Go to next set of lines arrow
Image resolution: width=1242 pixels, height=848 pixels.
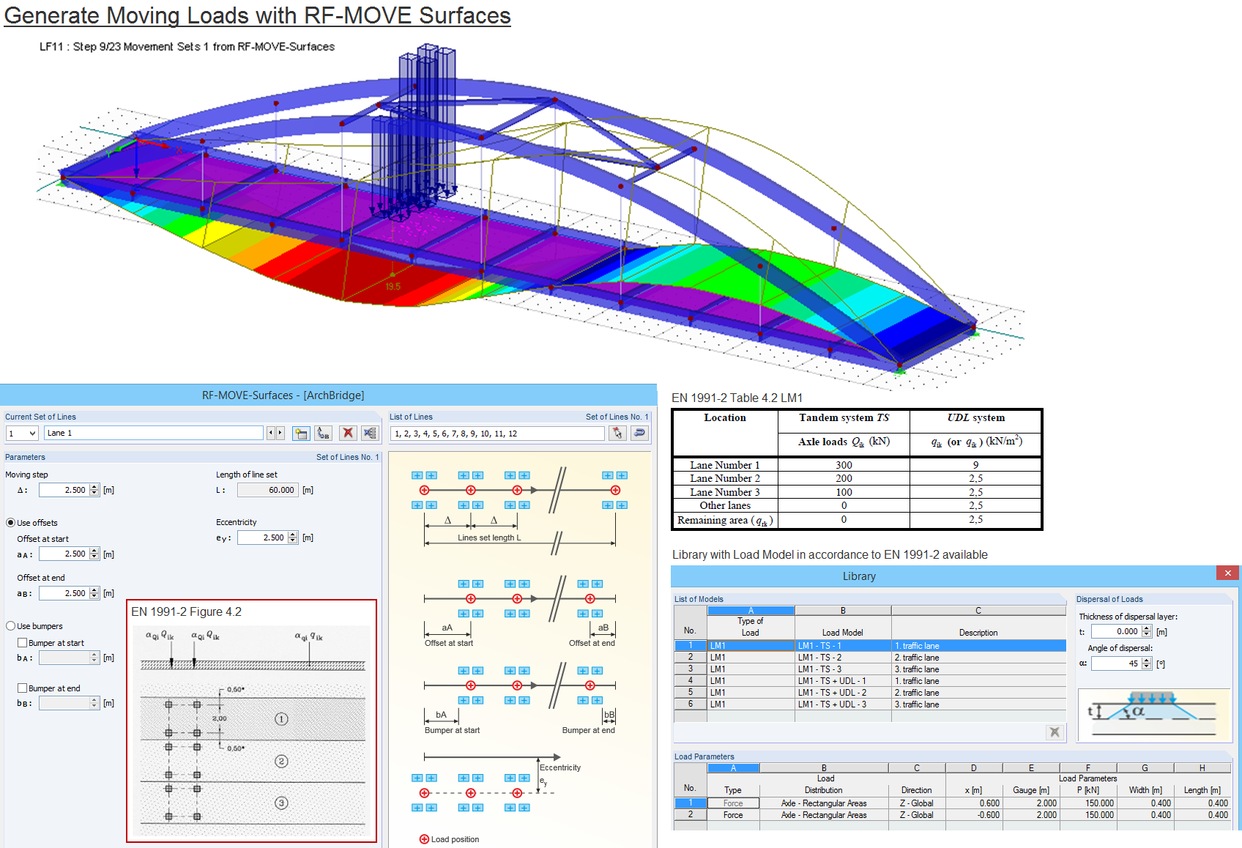point(280,434)
